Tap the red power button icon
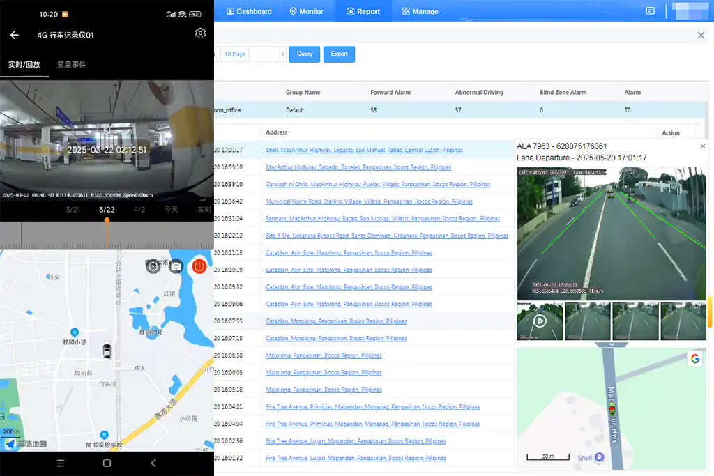714x476 pixels. click(x=199, y=266)
